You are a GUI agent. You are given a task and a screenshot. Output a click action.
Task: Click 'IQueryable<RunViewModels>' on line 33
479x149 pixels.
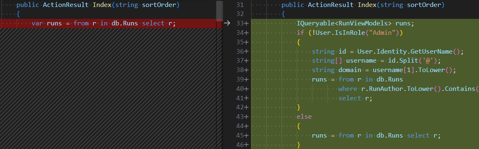[344, 23]
